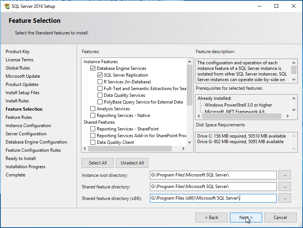Click Product Updates step in sidebar
This screenshot has height=228, width=303.
point(22,84)
